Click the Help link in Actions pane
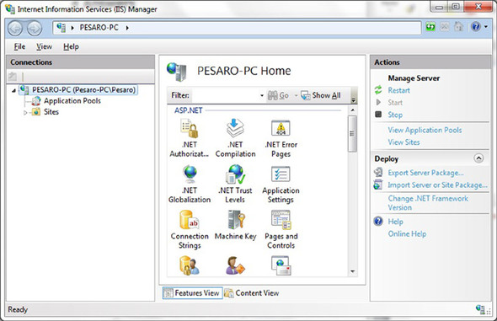Screen dimensions: 497x321 pyautogui.click(x=395, y=222)
